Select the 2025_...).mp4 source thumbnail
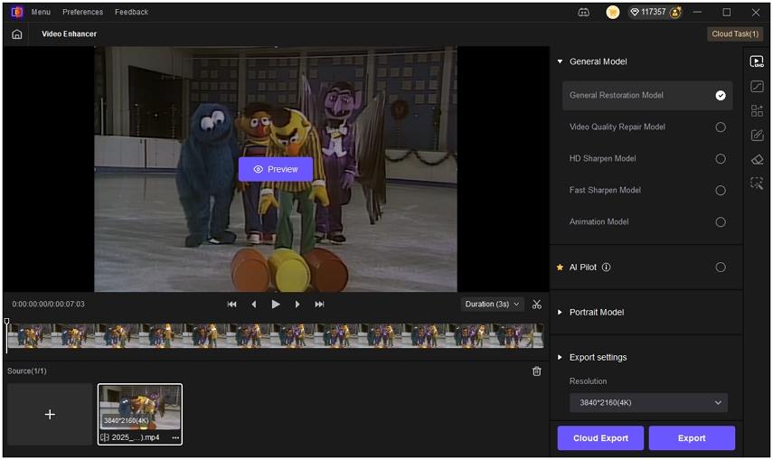The height and width of the screenshot is (460, 773). point(140,414)
